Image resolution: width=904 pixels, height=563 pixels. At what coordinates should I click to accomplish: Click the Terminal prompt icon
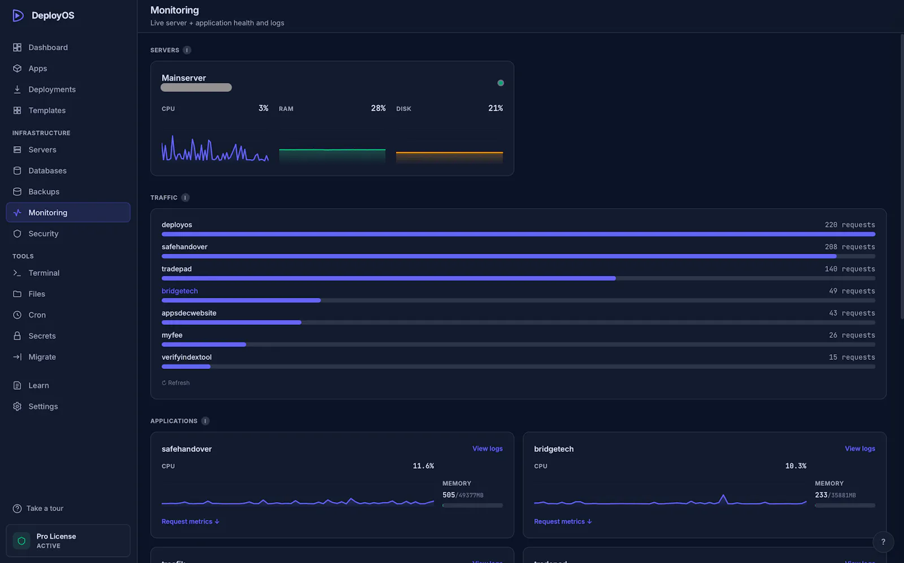pos(18,272)
